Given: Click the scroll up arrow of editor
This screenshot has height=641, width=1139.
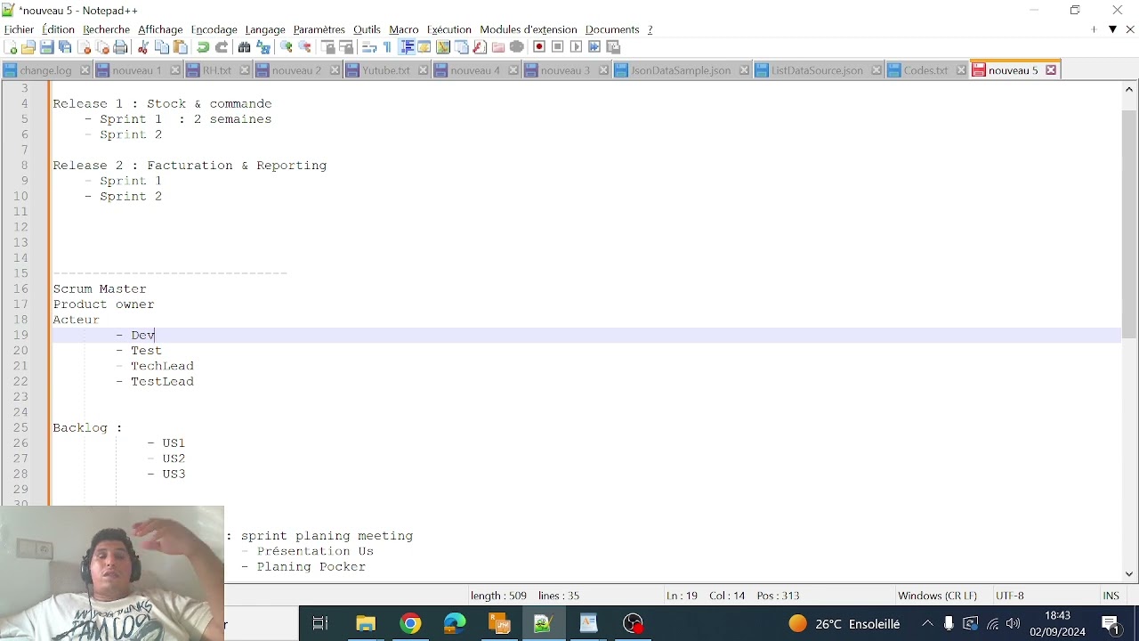Looking at the screenshot, I should [1129, 89].
